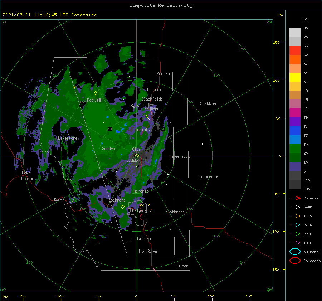
Task: Click the orange 111V arrow in legend
Action: pos(295,216)
